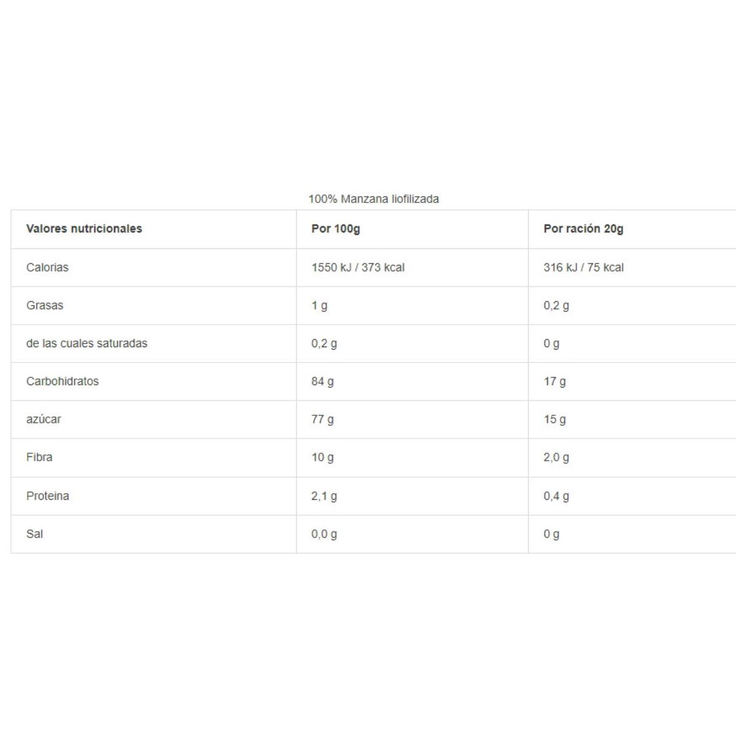The image size is (736, 736).
Task: Click the '84 g' carbohydrates value
Action: coord(323,381)
